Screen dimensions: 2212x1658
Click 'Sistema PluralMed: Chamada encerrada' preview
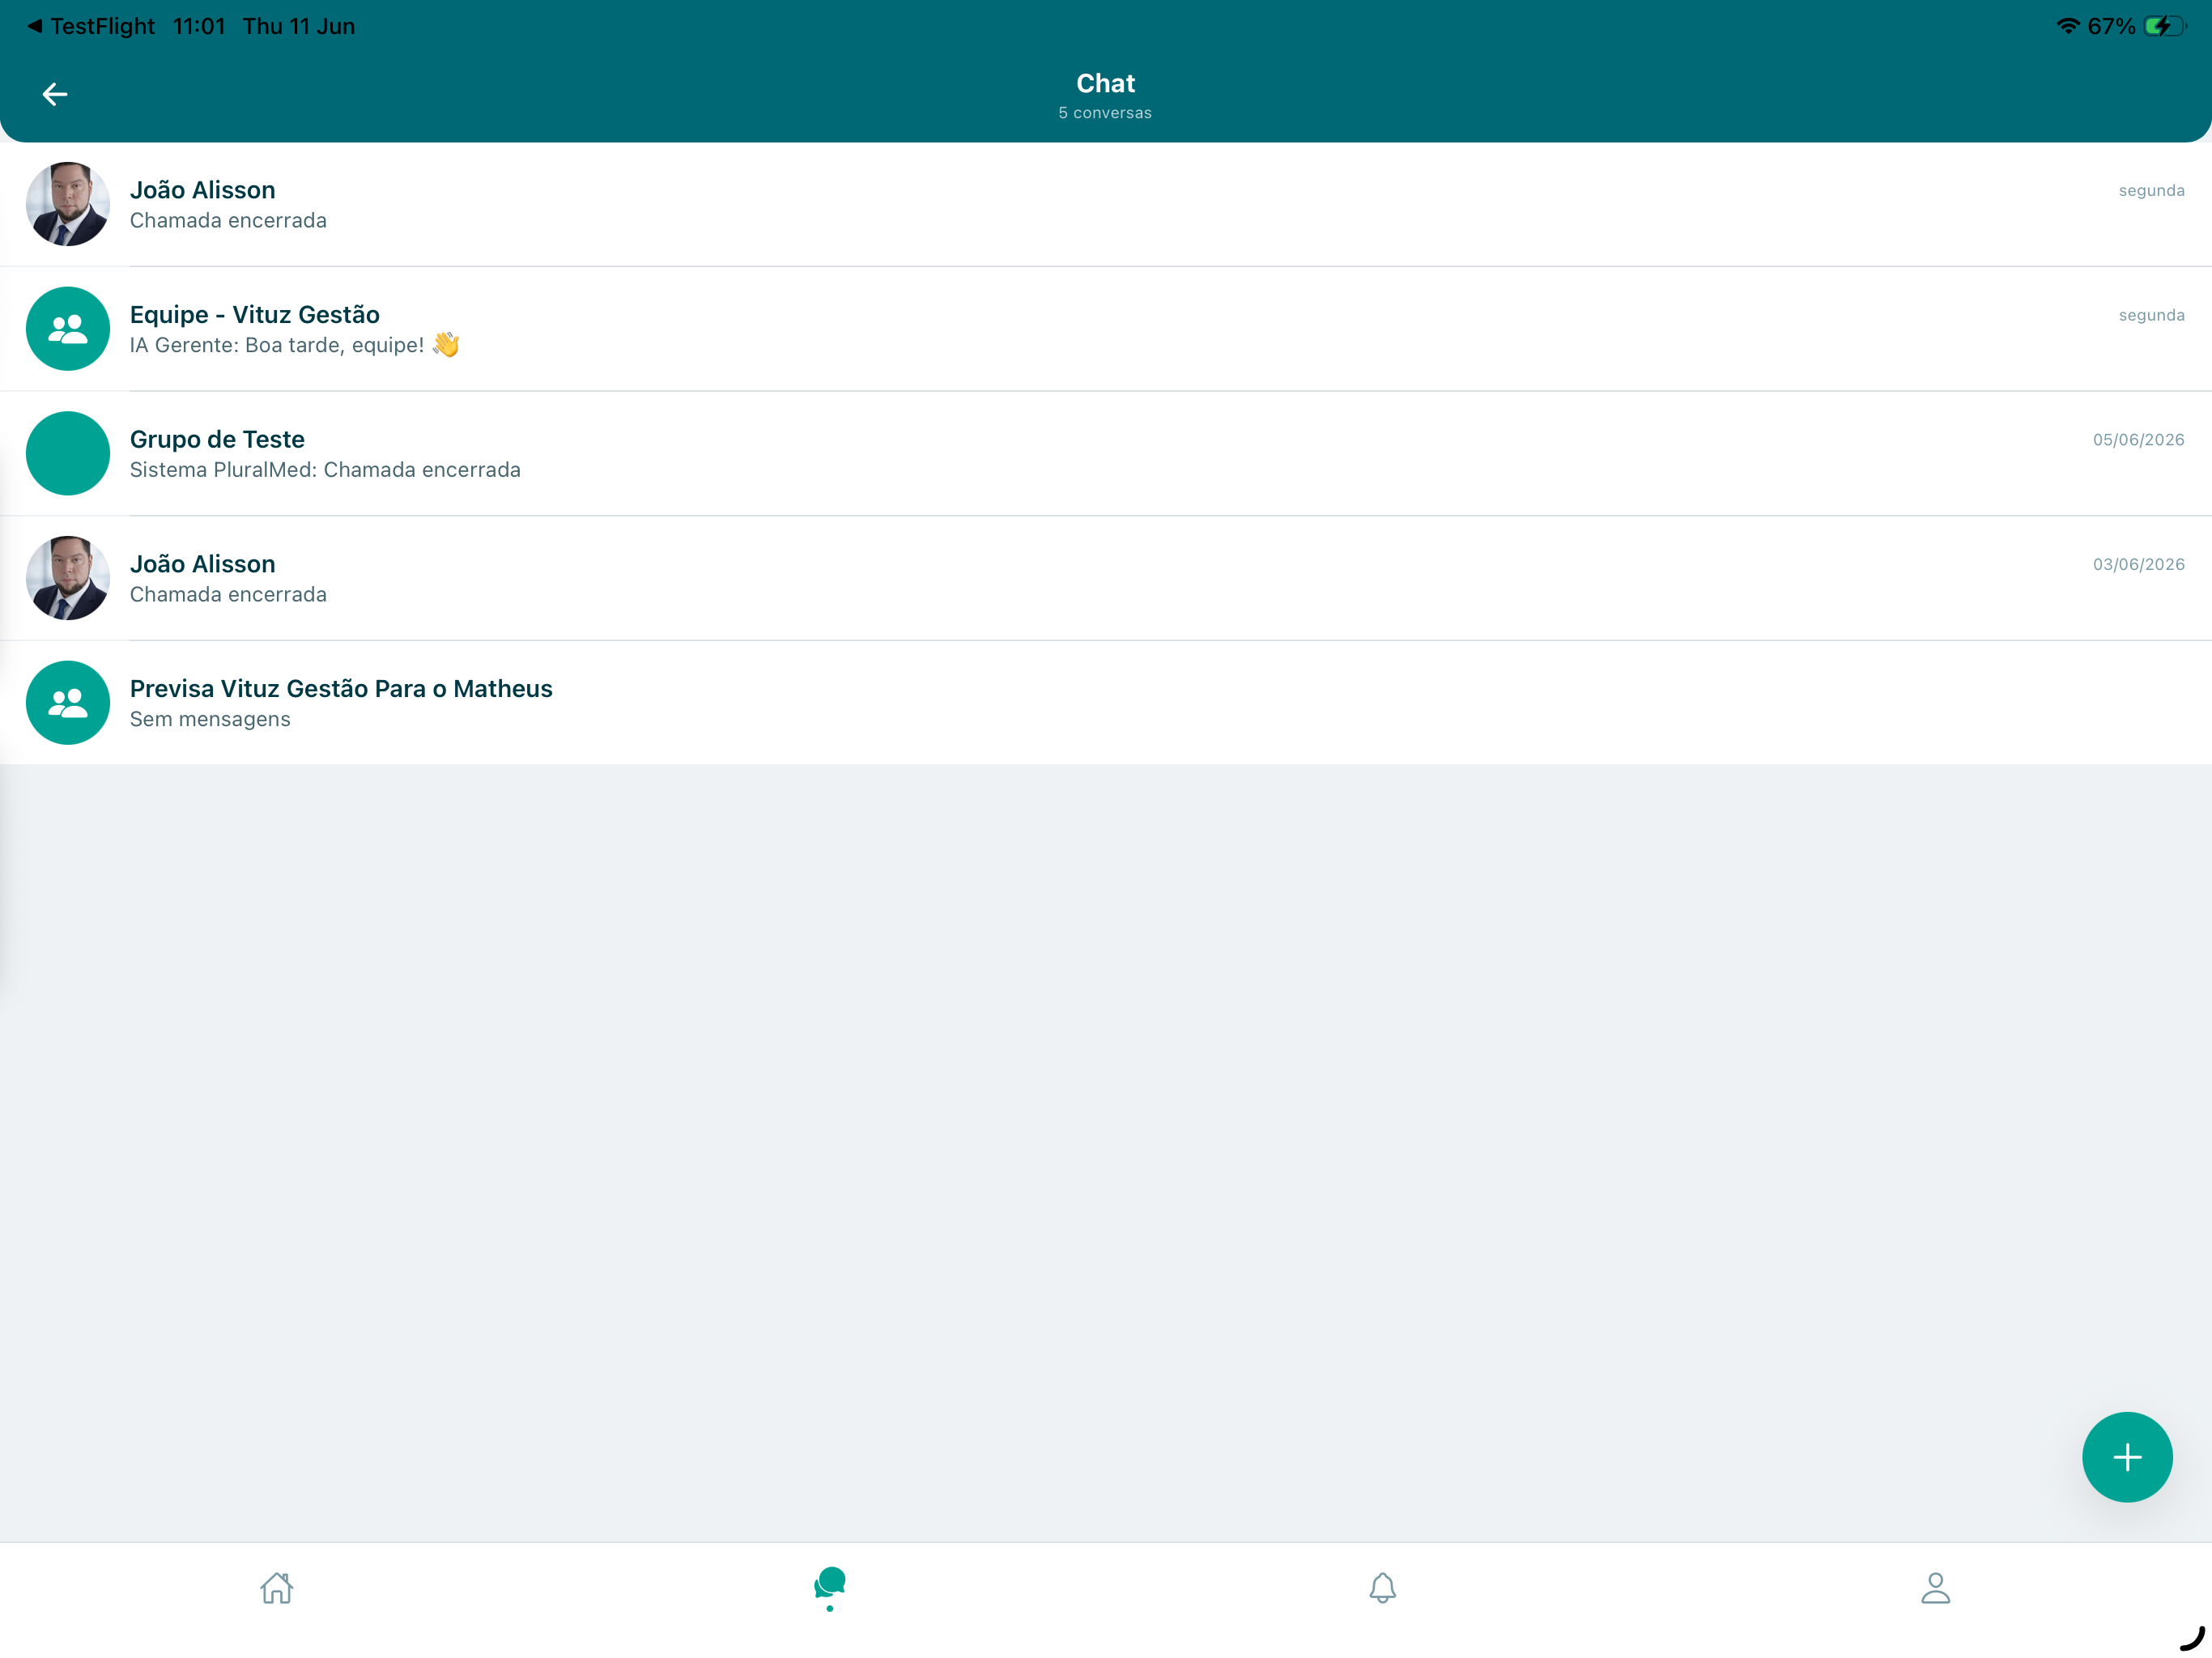(325, 470)
